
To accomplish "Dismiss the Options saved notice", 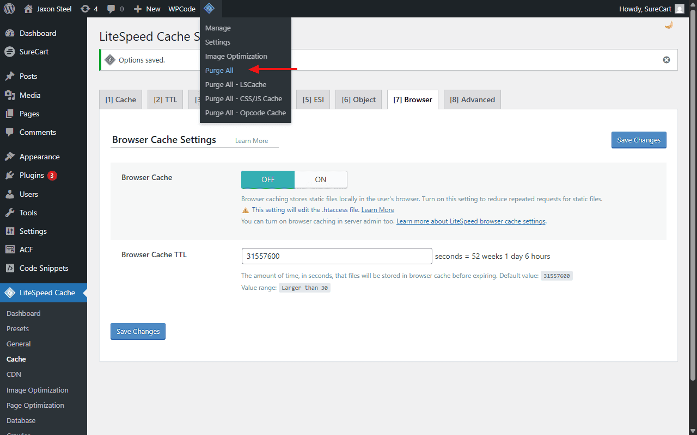I will 667,60.
